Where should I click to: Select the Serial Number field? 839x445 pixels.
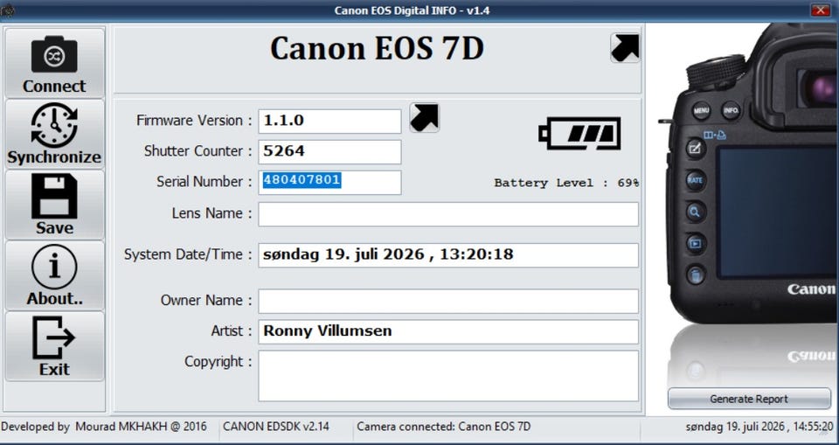[329, 182]
